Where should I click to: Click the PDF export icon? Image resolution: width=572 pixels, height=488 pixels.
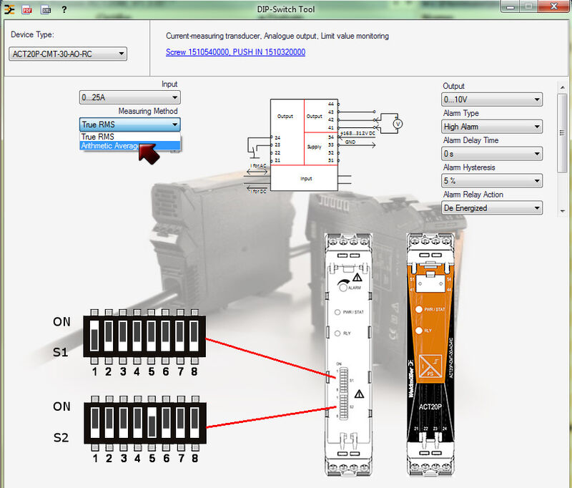26,9
